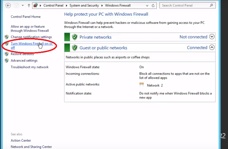Click Connected status text
The image size is (228, 149).
[x=197, y=48]
